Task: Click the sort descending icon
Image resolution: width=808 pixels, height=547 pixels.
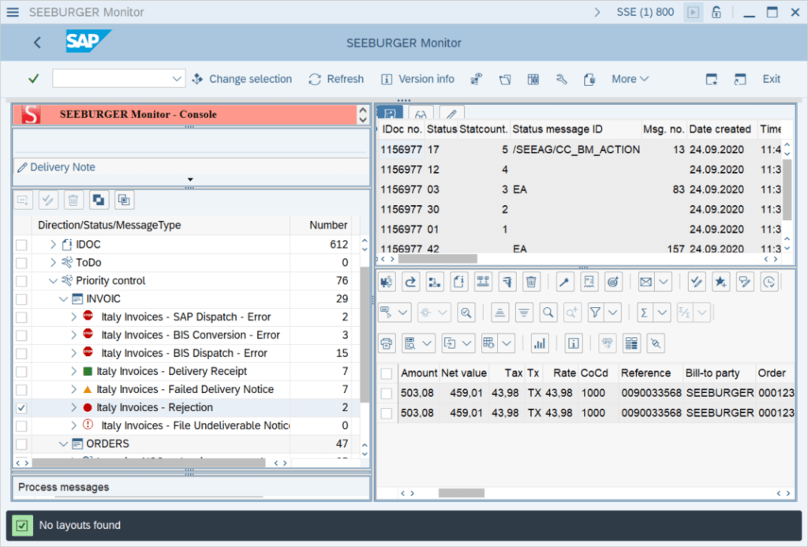Action: 524,313
